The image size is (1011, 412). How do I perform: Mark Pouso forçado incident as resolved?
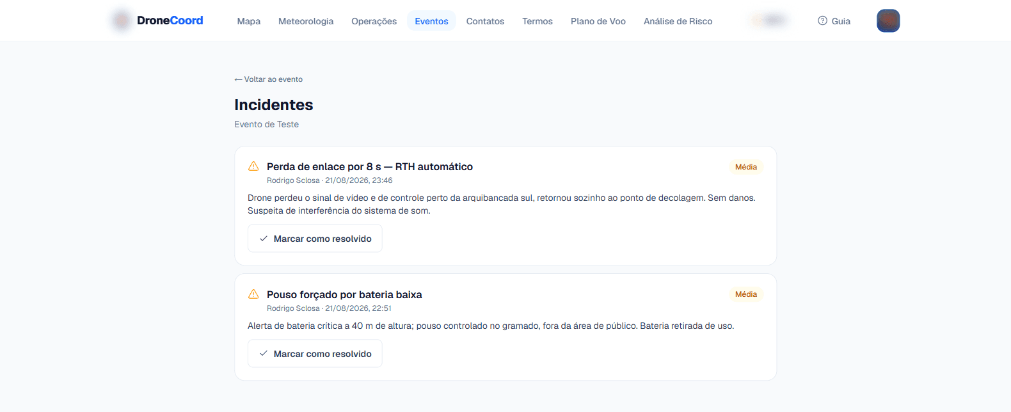tap(315, 354)
